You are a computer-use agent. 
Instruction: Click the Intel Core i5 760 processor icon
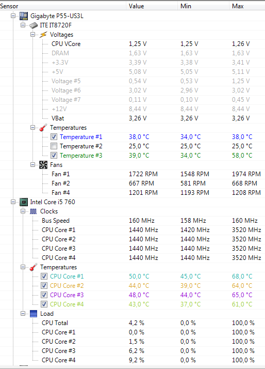click(24, 202)
